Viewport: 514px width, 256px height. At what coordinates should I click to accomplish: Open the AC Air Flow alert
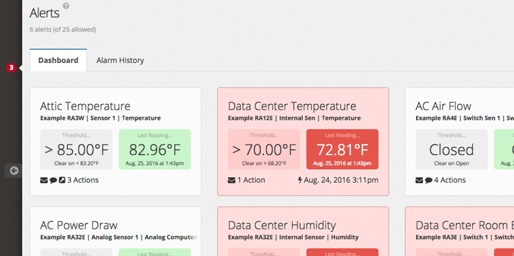pos(443,106)
